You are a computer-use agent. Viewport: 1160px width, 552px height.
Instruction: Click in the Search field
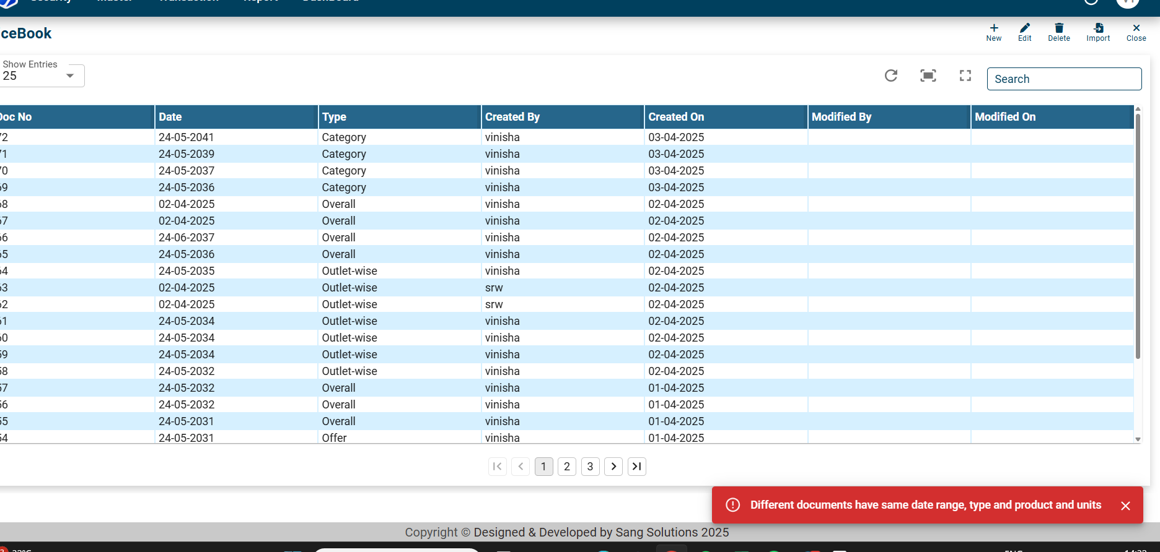pos(1063,79)
